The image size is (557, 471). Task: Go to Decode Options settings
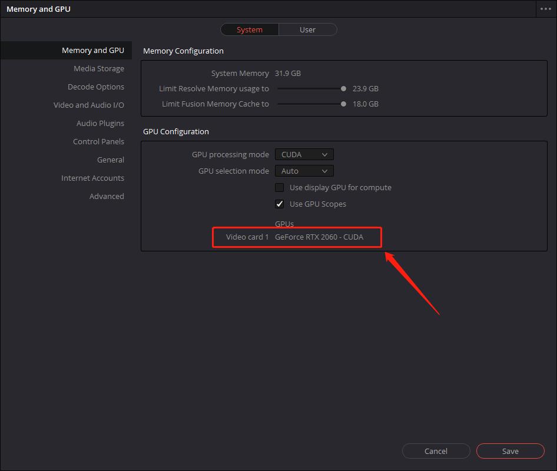(x=95, y=87)
